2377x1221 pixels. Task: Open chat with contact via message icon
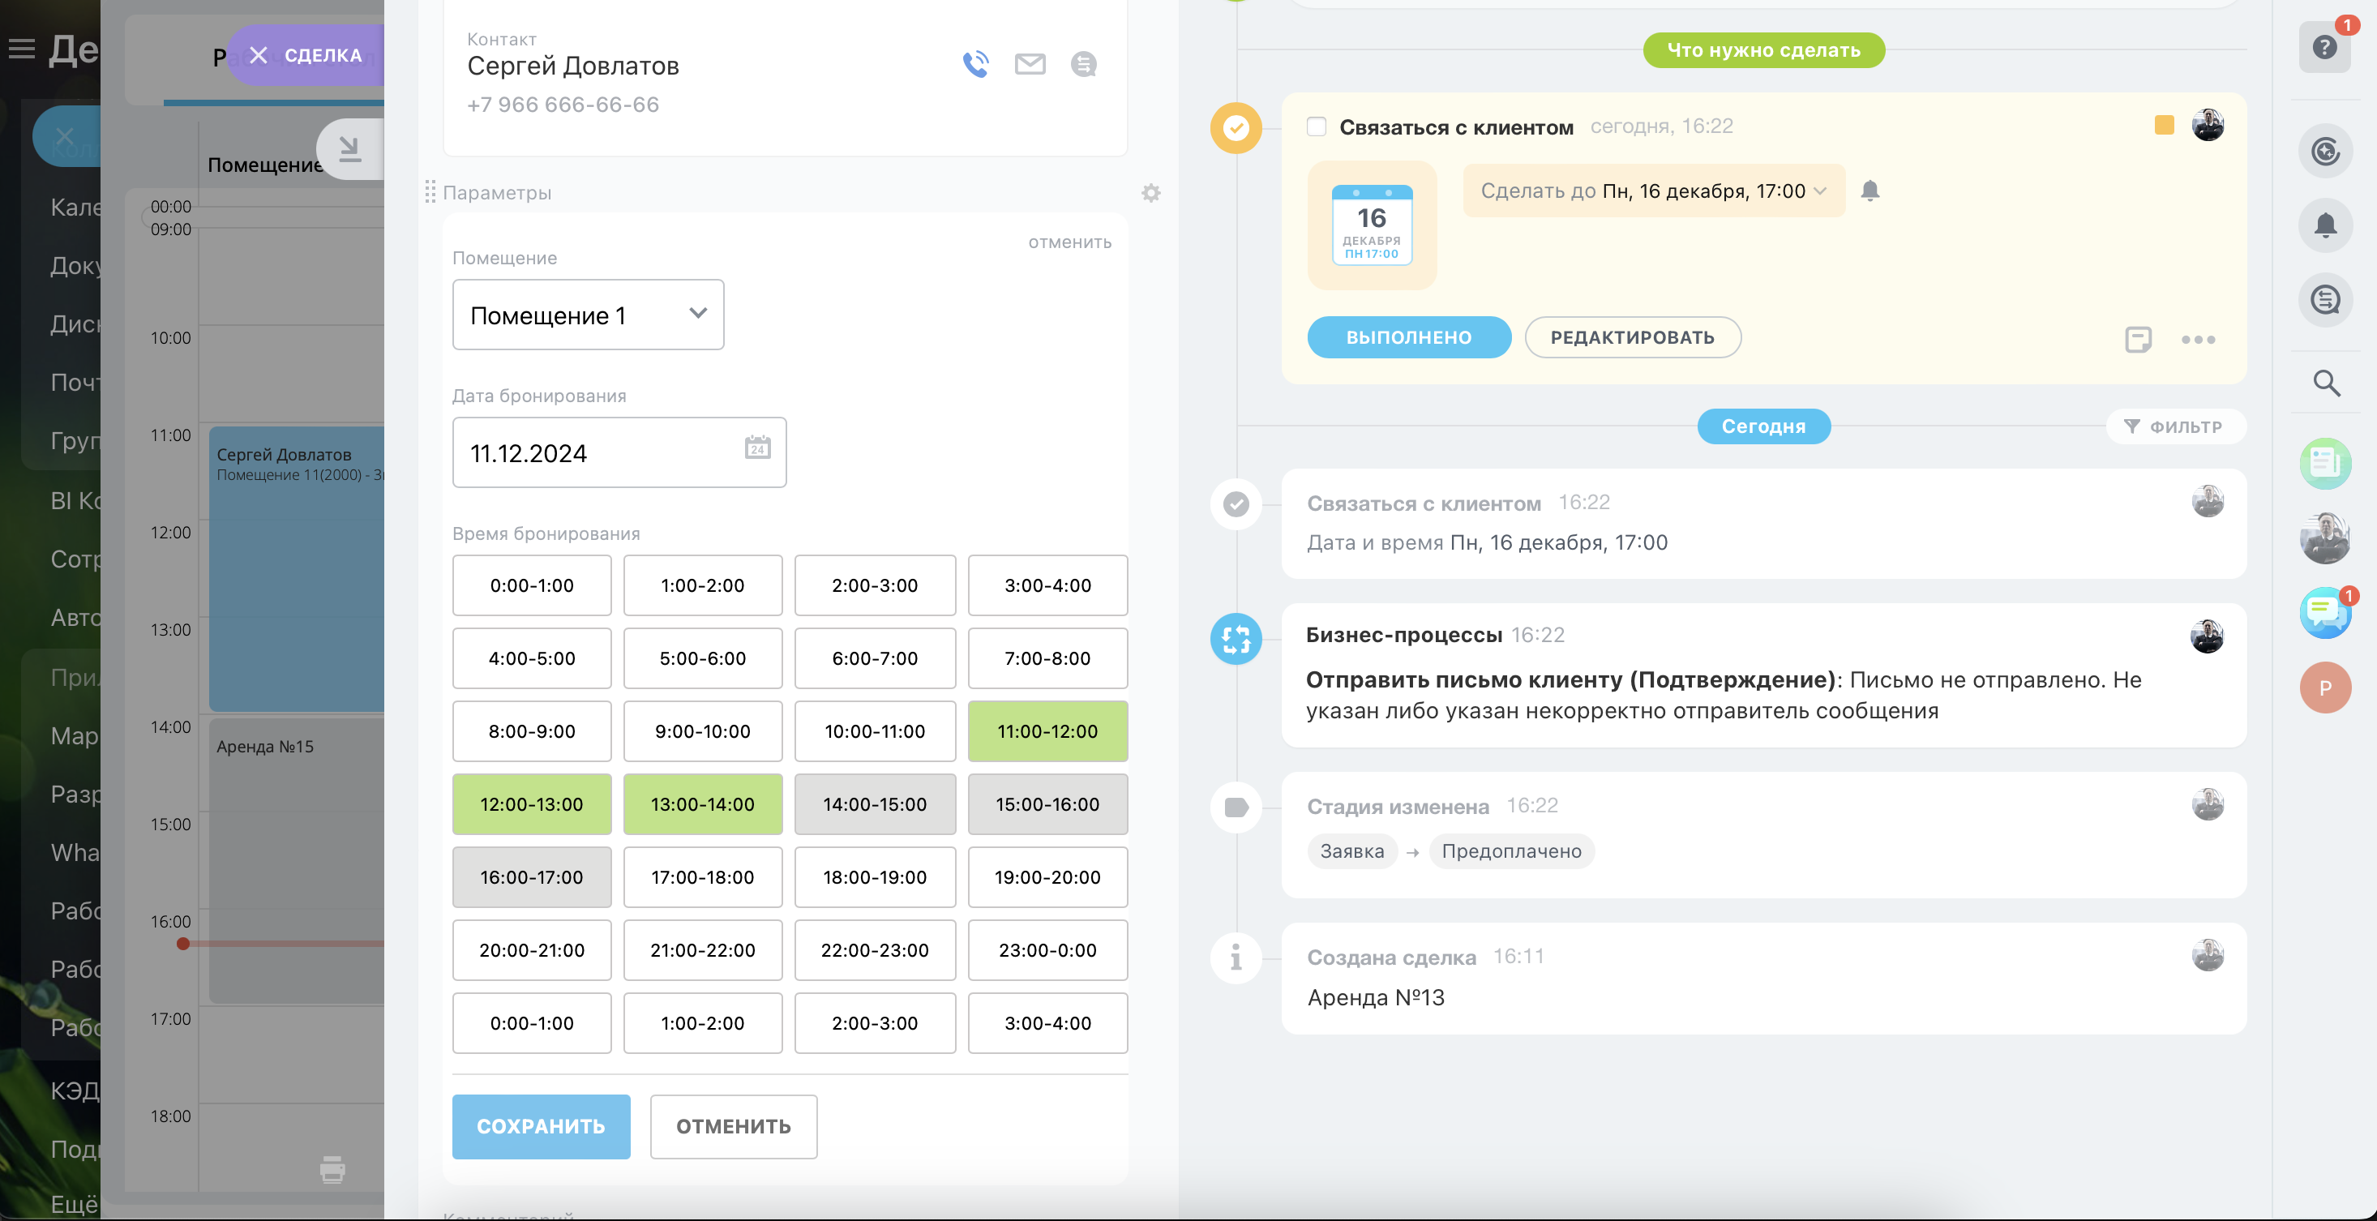[x=1083, y=64]
